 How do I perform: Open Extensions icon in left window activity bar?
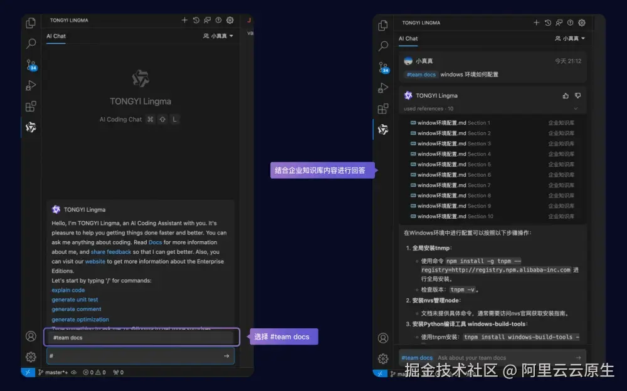coord(31,107)
